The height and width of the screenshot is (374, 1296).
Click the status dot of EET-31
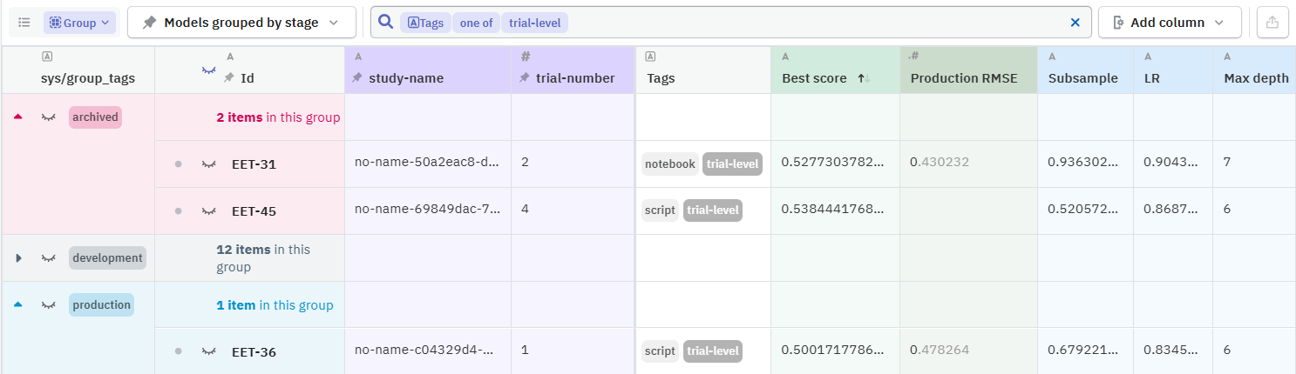point(178,164)
